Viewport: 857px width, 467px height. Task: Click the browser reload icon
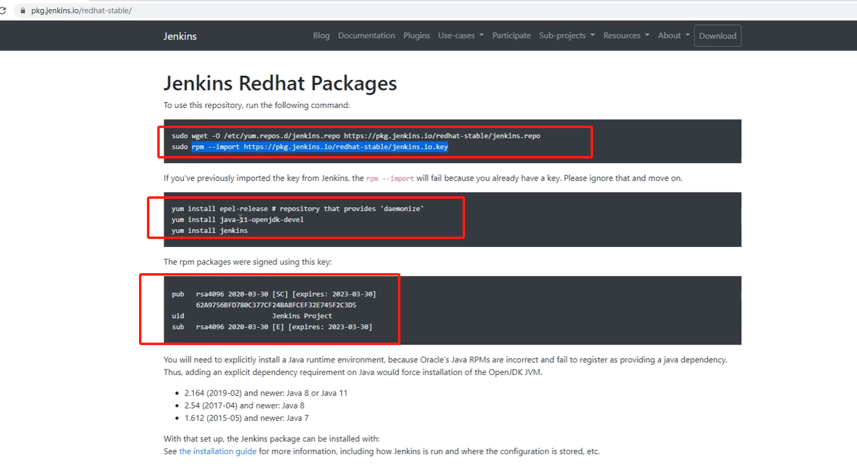[x=3, y=10]
